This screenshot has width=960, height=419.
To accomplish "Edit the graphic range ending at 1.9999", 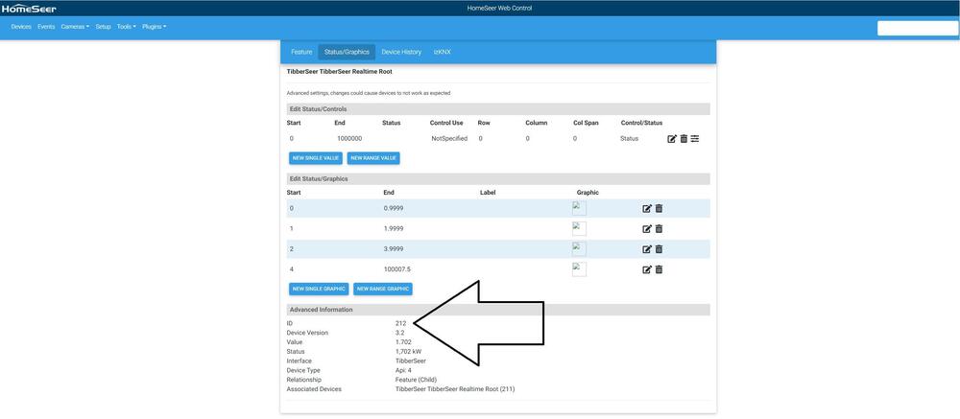I will 647,229.
